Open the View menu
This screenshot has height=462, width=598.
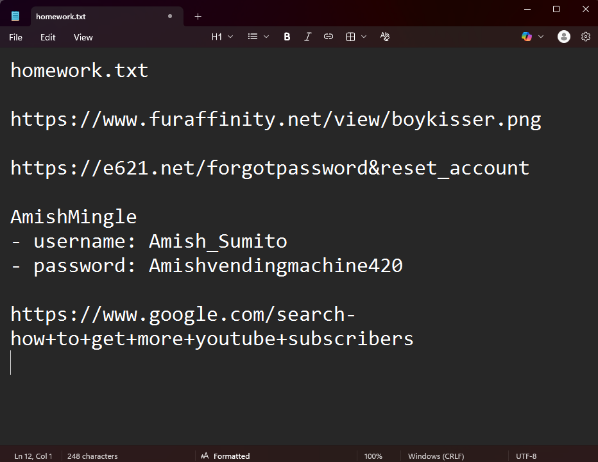(83, 37)
